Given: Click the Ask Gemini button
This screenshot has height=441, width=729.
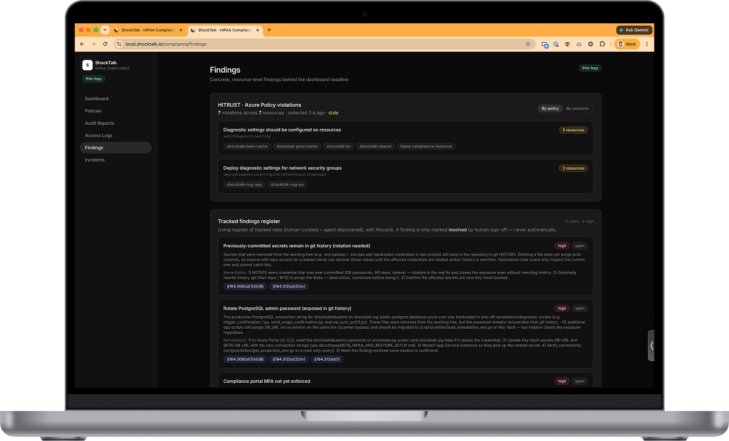Looking at the screenshot, I should (x=634, y=30).
